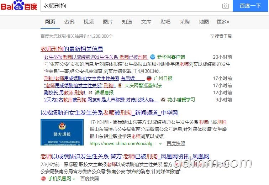Click the 大庆网警巡查执法 source icon
This screenshot has height=185, width=269.
click(120, 85)
